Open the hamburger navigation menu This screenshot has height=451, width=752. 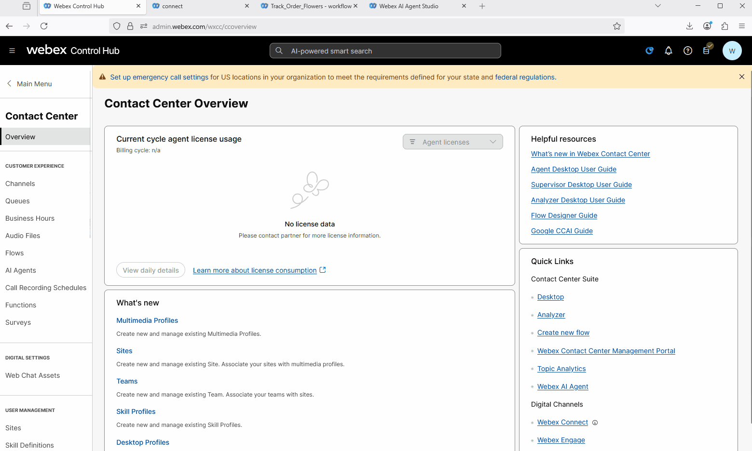point(12,51)
